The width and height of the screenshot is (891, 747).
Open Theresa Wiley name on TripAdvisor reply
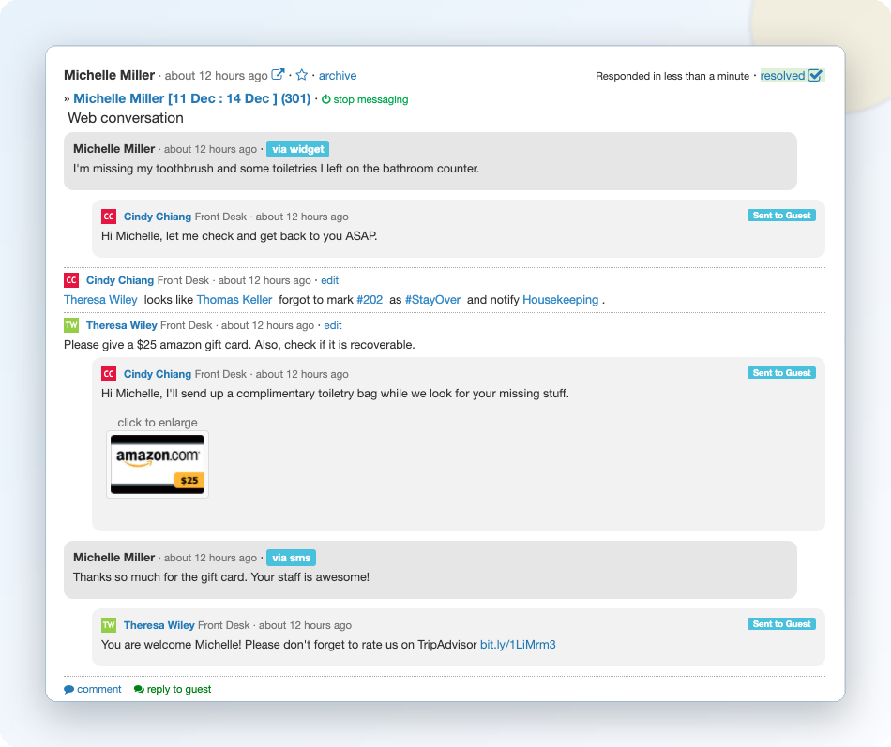(x=159, y=625)
